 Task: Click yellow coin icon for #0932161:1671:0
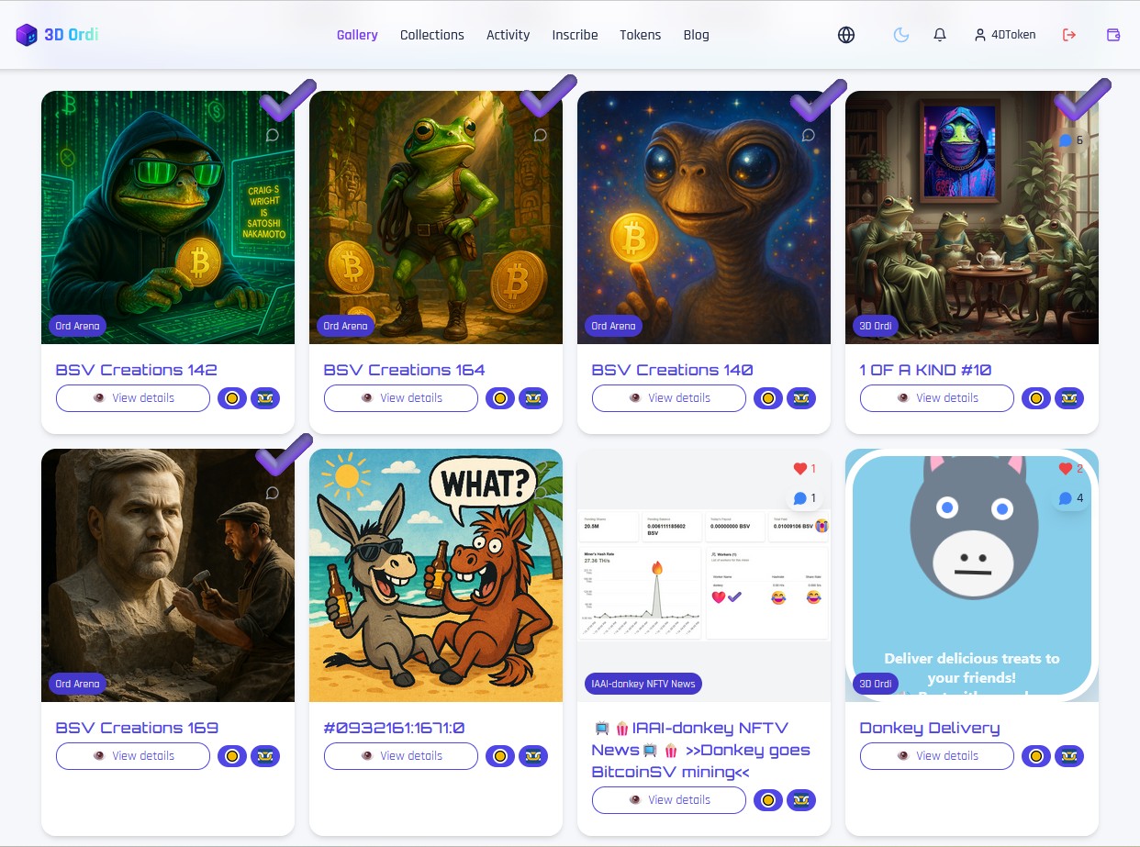point(500,756)
